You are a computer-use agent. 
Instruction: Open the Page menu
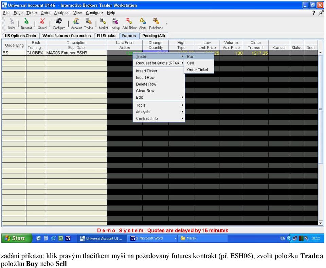coord(18,13)
